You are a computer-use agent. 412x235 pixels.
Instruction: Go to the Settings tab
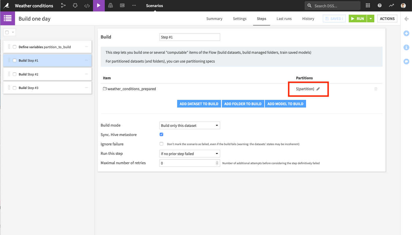click(240, 19)
